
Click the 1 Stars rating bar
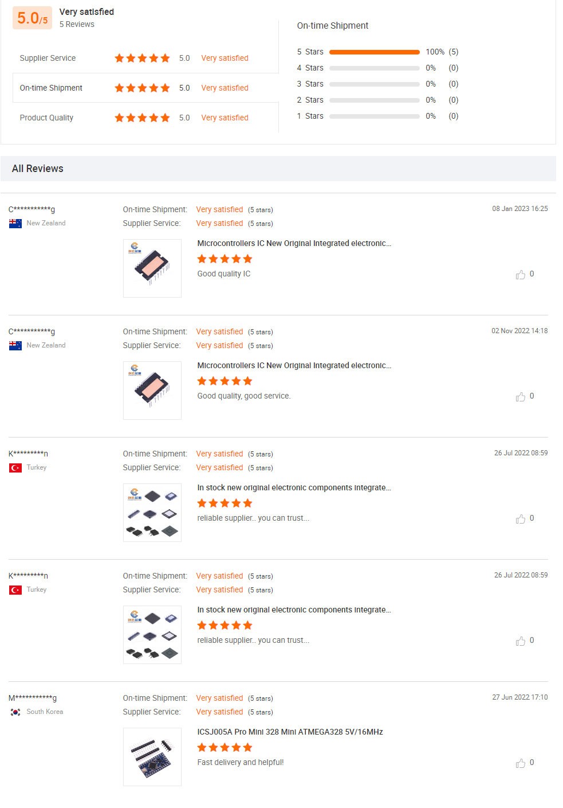pos(375,116)
